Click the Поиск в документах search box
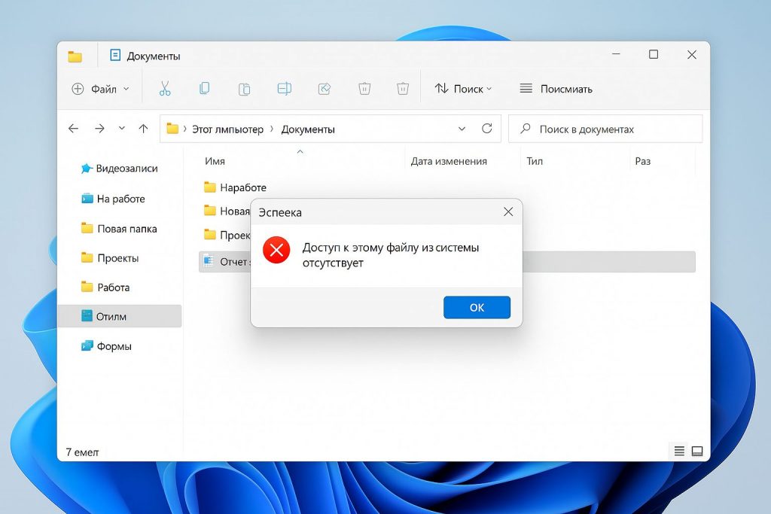Image resolution: width=771 pixels, height=514 pixels. click(605, 129)
